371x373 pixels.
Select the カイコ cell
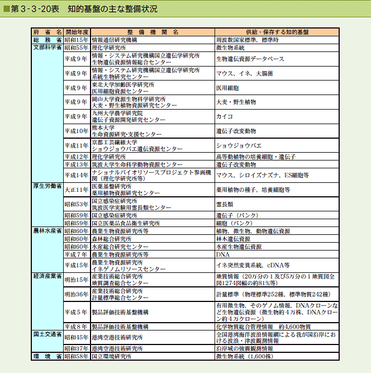[x=277, y=116]
